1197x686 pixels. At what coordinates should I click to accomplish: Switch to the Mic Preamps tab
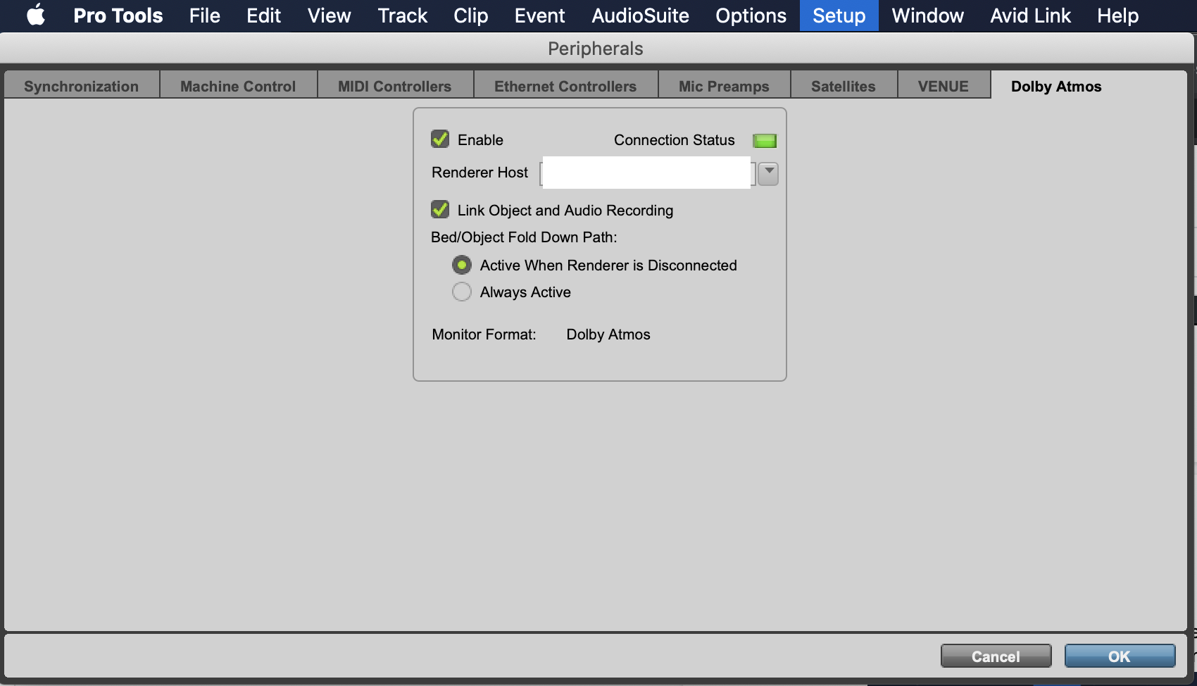coord(724,86)
